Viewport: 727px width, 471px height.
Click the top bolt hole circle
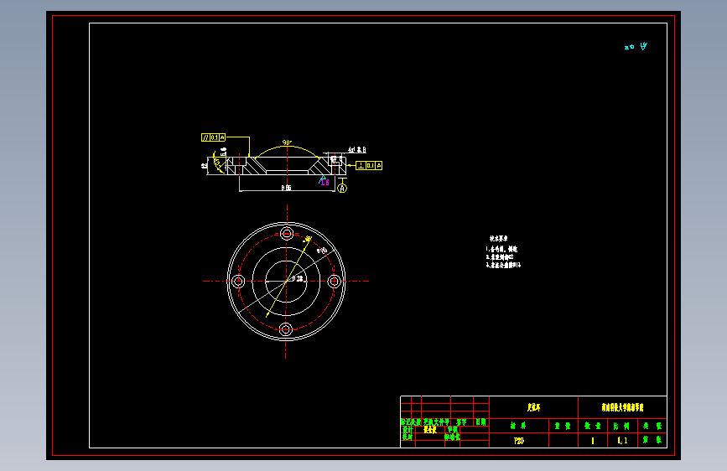287,233
